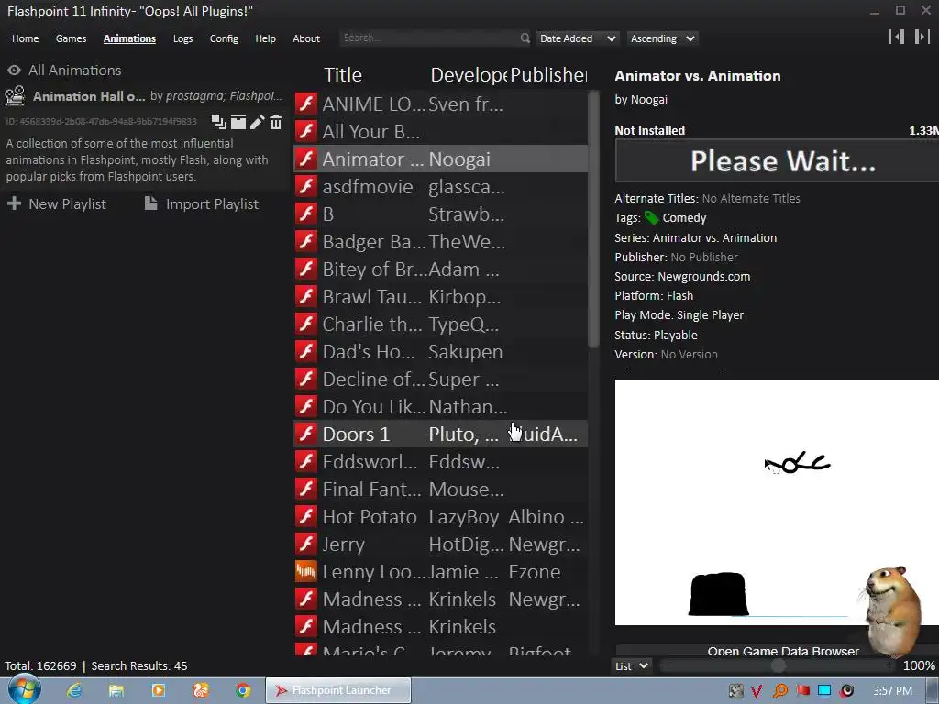Open File Explorer from the taskbar
Viewport: 939px width, 704px height.
point(116,690)
